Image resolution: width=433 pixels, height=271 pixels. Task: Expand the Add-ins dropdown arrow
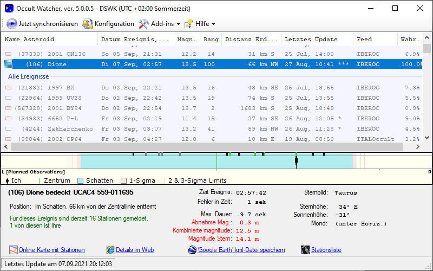coord(178,24)
